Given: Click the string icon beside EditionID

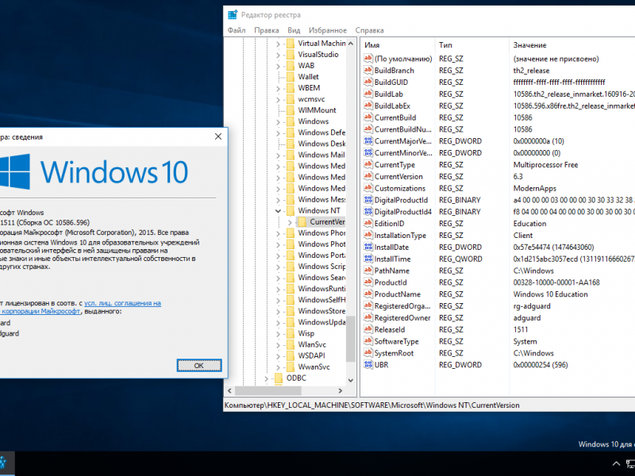Looking at the screenshot, I should pos(368,223).
